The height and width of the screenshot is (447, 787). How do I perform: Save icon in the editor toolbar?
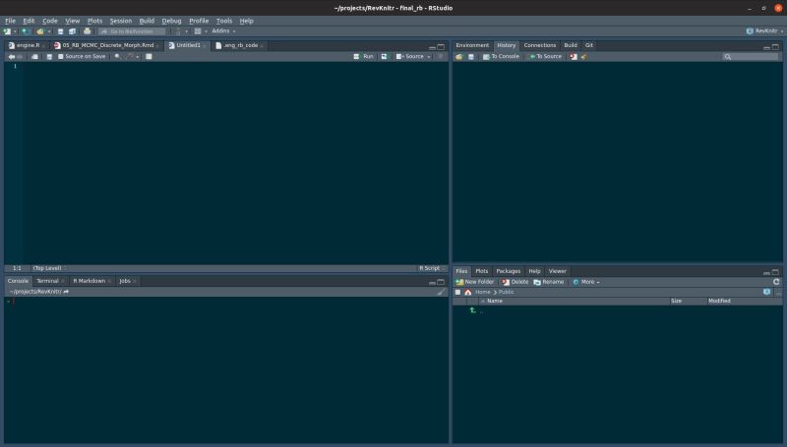pos(49,57)
